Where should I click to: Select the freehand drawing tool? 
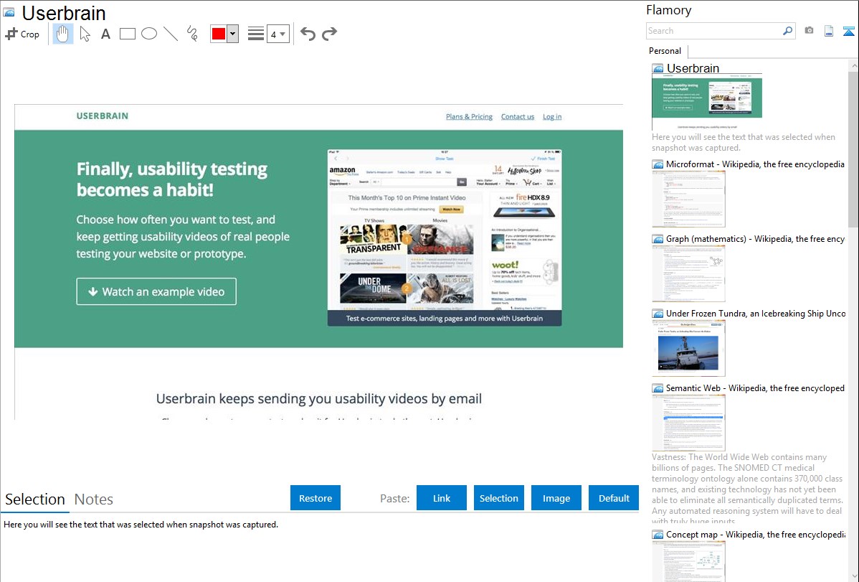coord(192,34)
